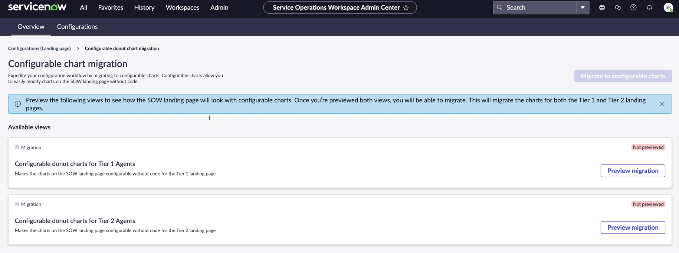Preview migration for Tier 2 Agents

(633, 227)
